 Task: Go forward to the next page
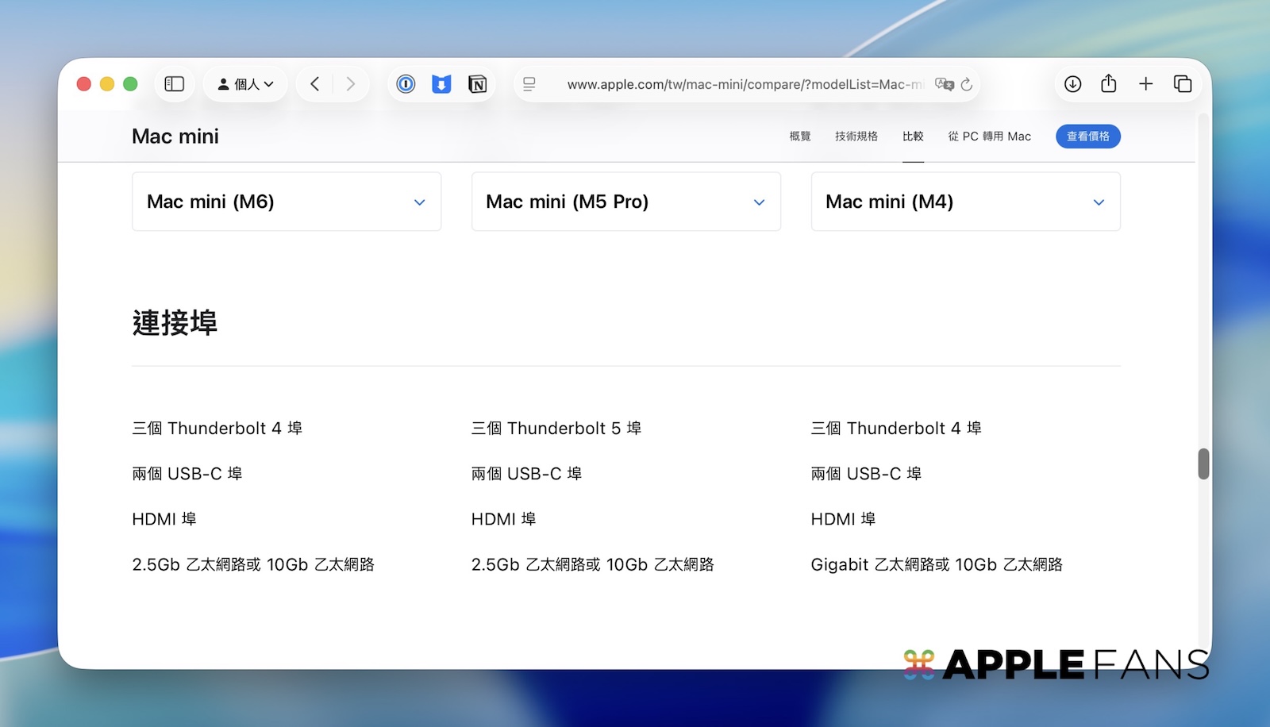pos(351,84)
